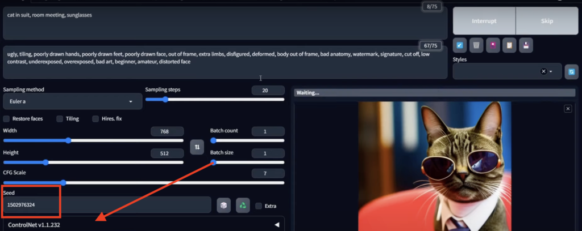Viewport: 582px width, 231px height.
Task: Save style using the floppy disk icon
Action: click(x=526, y=45)
